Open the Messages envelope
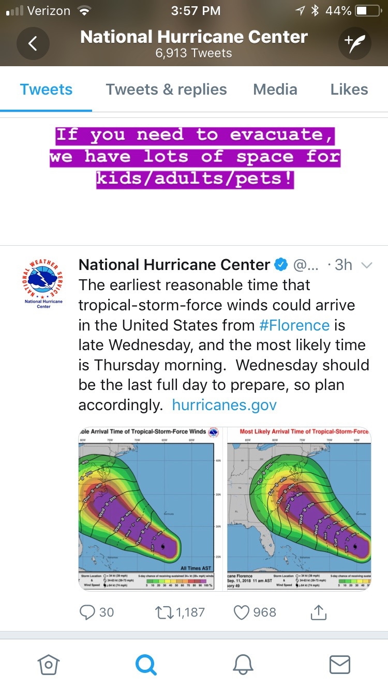Viewport: 388px width, 690px height. 340,665
